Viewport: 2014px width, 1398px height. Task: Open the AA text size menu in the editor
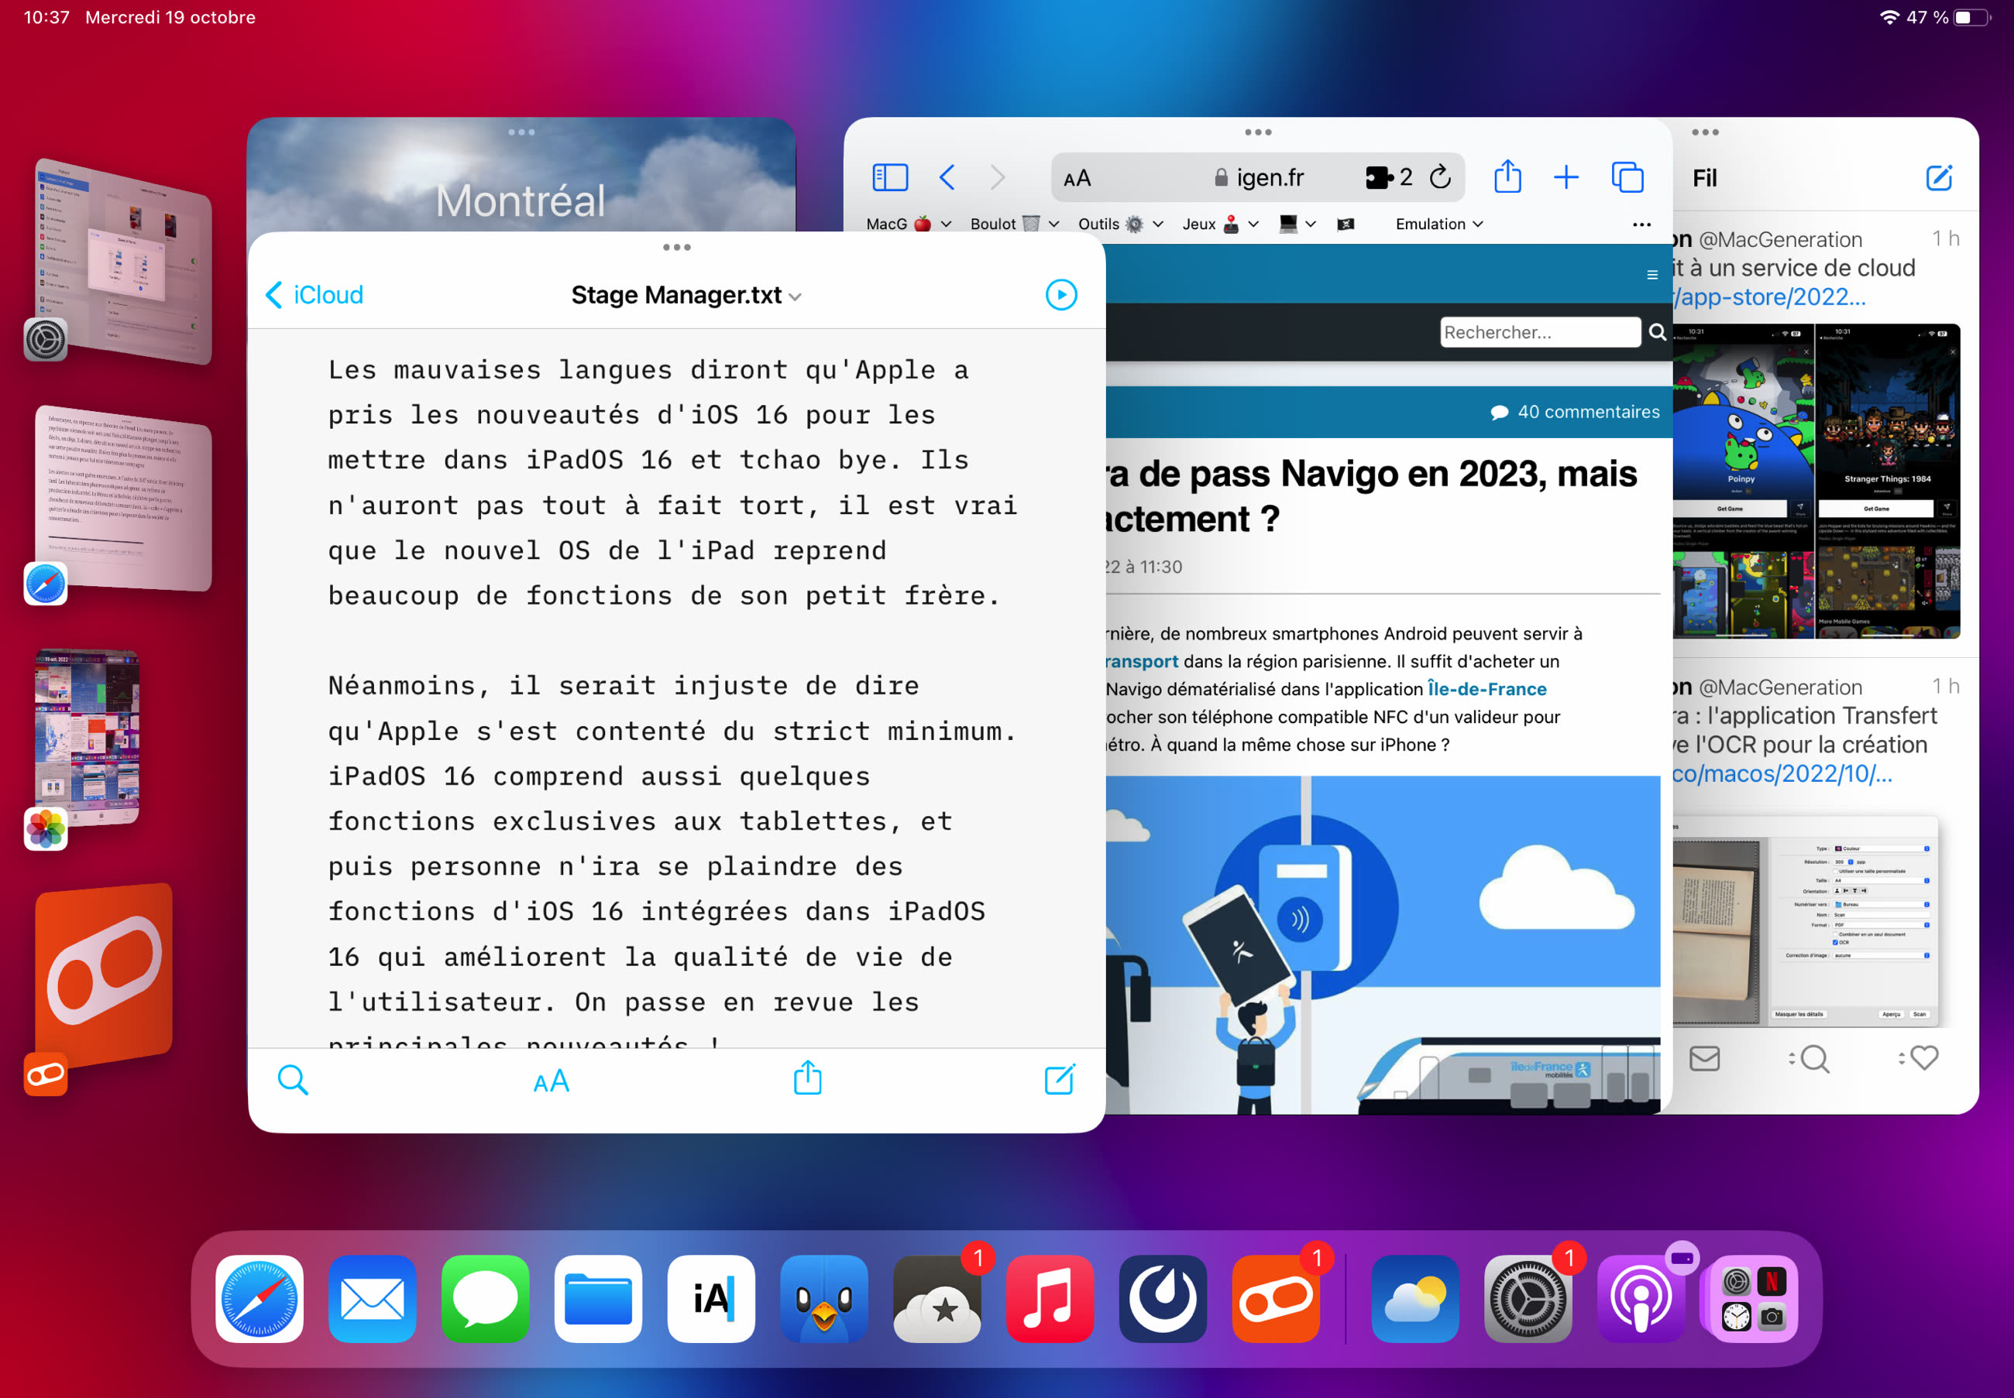coord(551,1080)
